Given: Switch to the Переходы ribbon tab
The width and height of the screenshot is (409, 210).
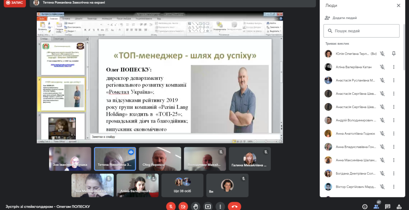Looking at the screenshot, I should click(92, 19).
